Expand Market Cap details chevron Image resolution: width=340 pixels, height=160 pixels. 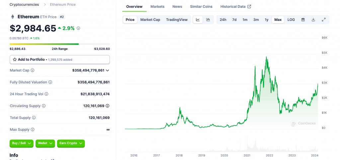pyautogui.click(x=108, y=70)
